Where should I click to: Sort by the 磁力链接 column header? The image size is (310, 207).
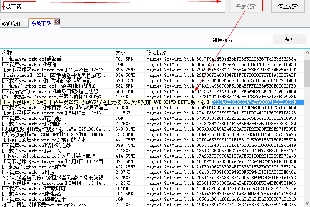(224, 52)
